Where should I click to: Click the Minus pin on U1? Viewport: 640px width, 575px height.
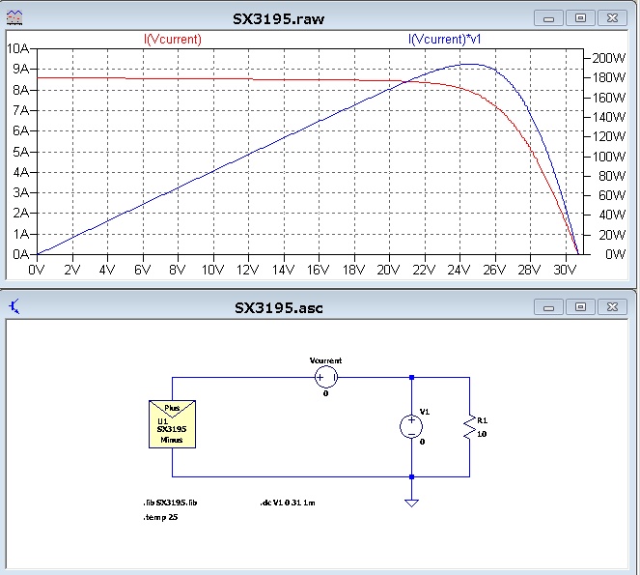[x=172, y=440]
